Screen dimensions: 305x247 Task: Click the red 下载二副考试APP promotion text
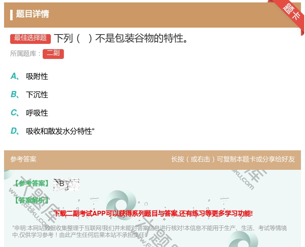point(153,213)
